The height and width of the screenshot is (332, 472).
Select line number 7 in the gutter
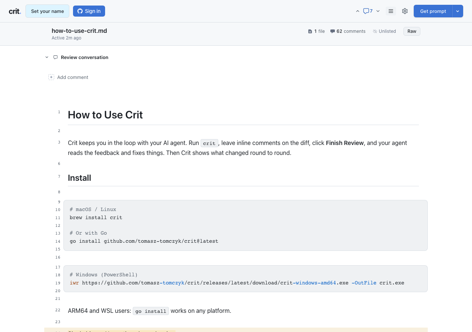(59, 176)
